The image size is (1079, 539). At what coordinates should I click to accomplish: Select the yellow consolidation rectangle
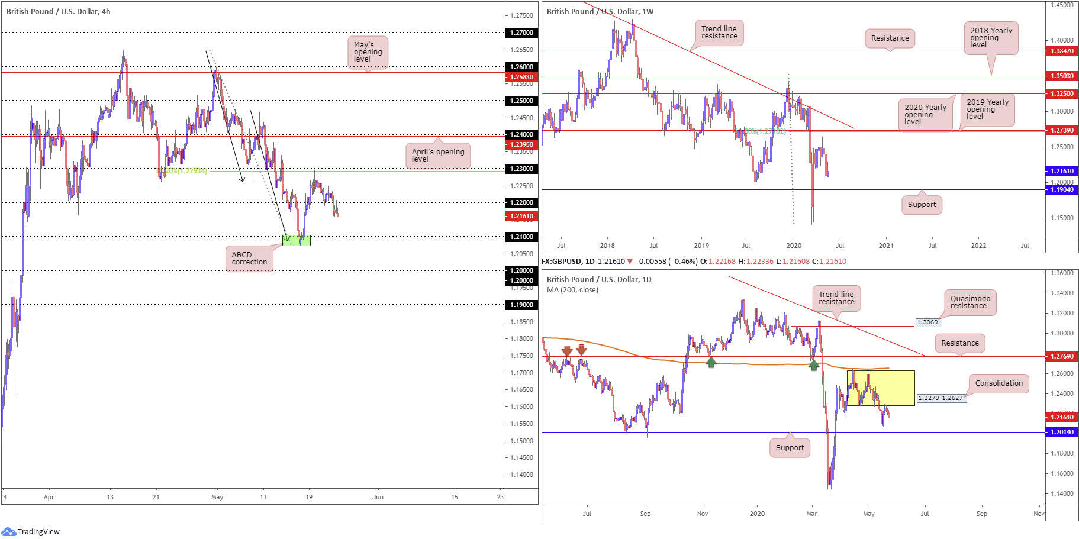tap(881, 388)
